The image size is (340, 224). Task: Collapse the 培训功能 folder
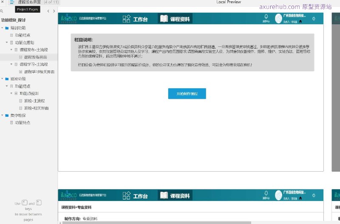tap(2, 28)
